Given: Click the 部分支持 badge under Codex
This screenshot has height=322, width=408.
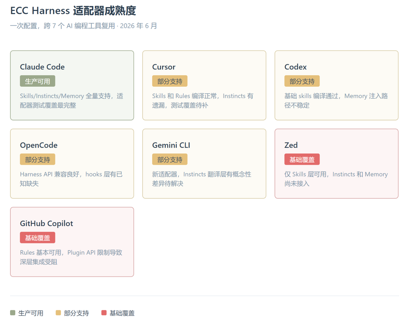Looking at the screenshot, I should (302, 81).
